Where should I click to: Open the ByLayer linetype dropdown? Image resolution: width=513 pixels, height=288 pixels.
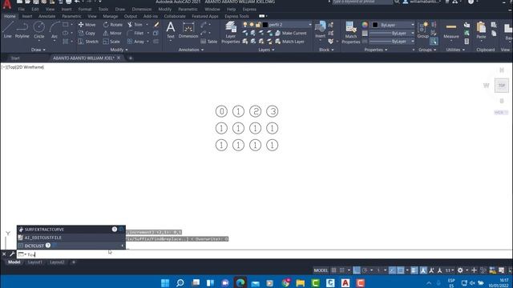click(x=392, y=42)
